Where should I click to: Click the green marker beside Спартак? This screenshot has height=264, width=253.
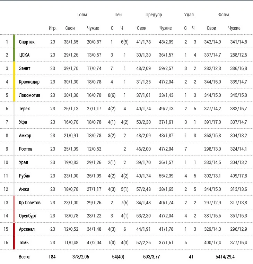pos(14,42)
